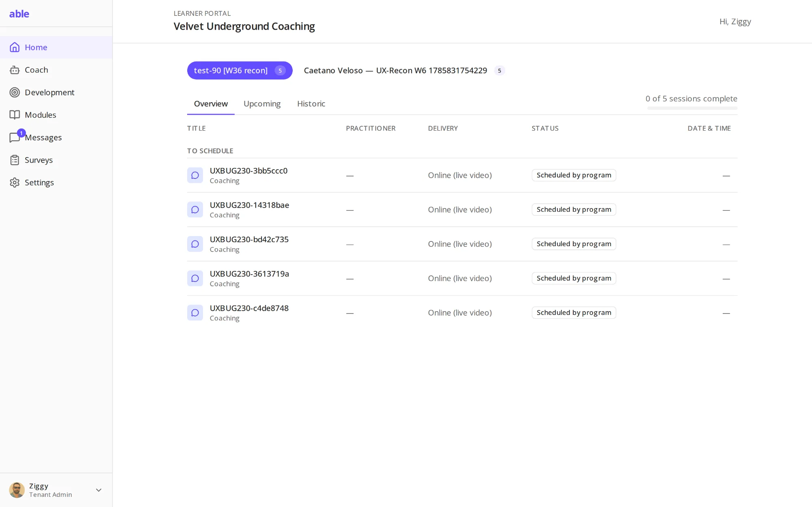Click the sessions complete progress bar

tap(692, 108)
